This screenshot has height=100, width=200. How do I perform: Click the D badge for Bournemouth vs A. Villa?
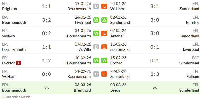[96, 47]
